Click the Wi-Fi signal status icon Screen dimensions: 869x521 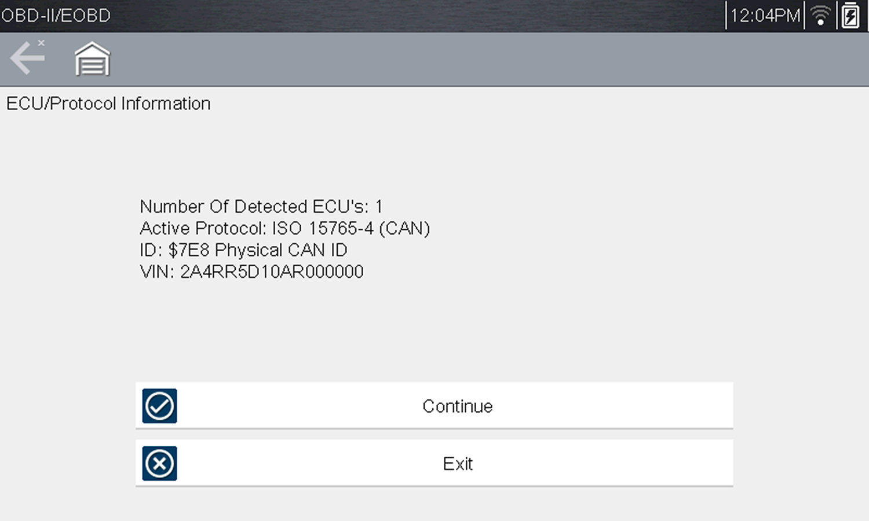[821, 16]
